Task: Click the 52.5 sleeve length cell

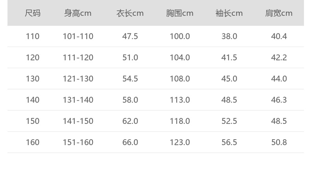Action: click(x=229, y=121)
